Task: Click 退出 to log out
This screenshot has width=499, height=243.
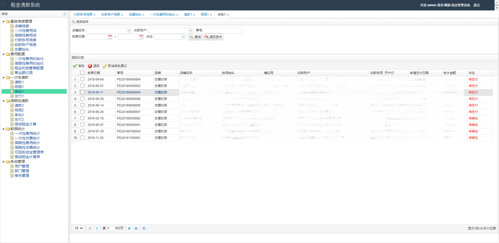Action: coord(476,5)
